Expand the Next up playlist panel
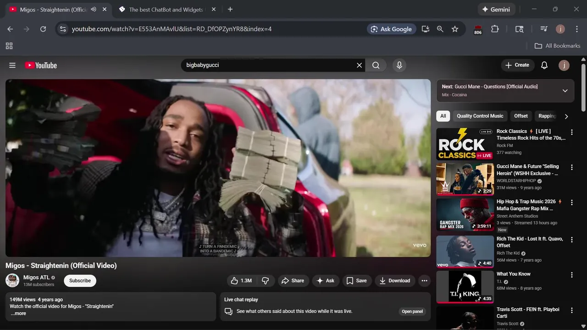 pyautogui.click(x=565, y=91)
